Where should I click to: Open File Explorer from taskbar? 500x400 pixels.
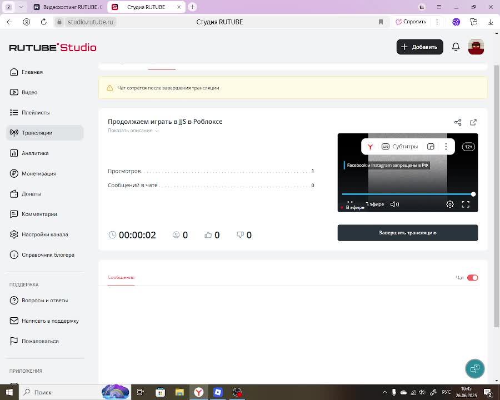point(179,392)
